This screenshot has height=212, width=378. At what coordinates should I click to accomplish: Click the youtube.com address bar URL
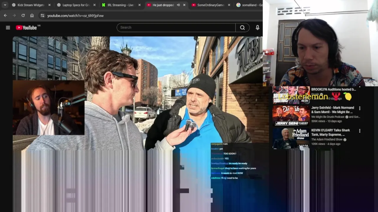click(75, 16)
